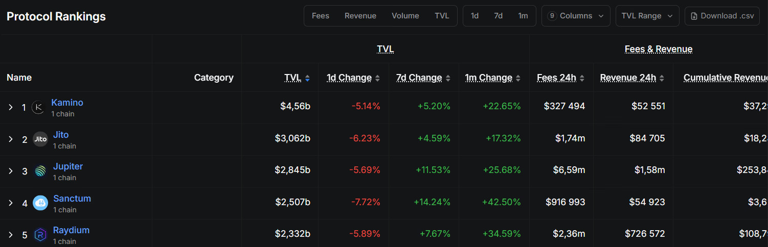Click the Jito protocol logo icon
This screenshot has width=768, height=247.
(40, 139)
